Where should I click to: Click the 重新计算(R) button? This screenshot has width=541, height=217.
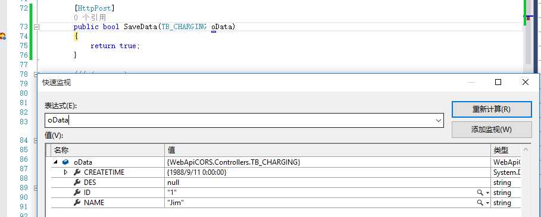point(492,109)
